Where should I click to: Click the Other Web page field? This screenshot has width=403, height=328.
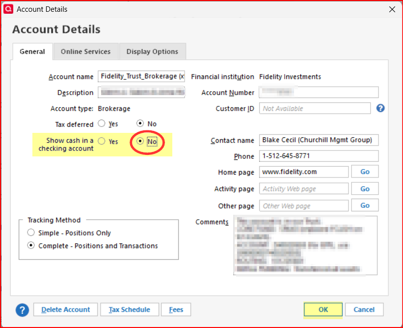(x=304, y=205)
